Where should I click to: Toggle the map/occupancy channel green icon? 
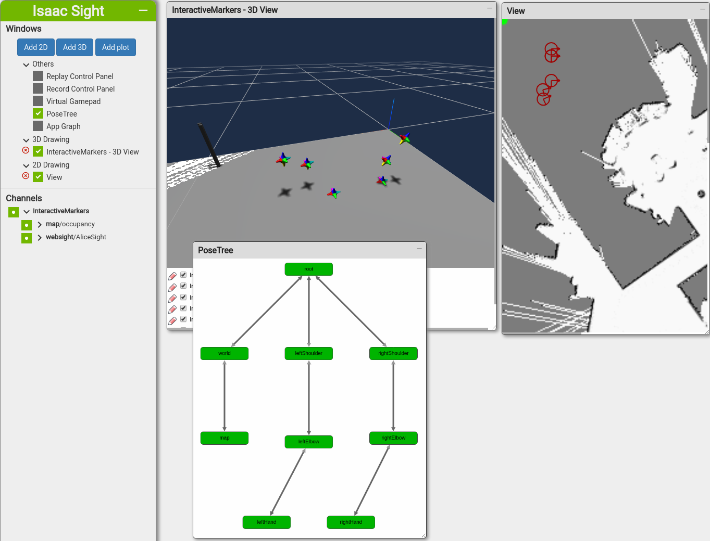[x=27, y=225]
